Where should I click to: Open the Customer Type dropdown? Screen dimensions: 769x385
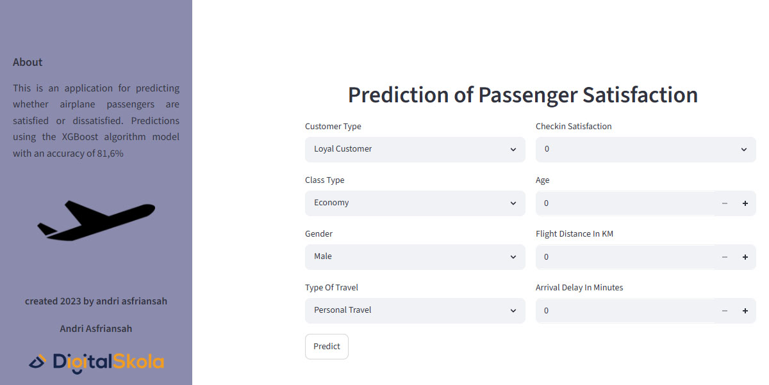pos(415,149)
